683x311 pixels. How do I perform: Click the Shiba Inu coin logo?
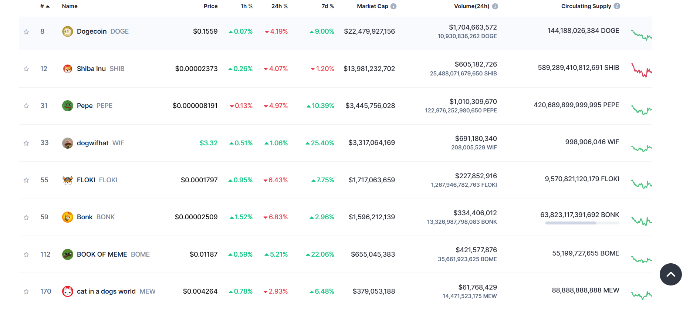[68, 69]
